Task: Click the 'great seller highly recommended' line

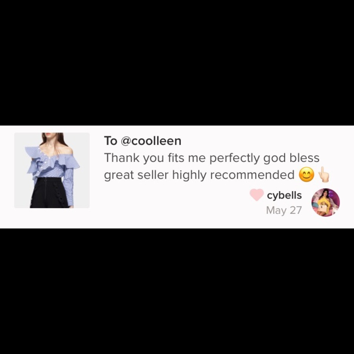Action: [199, 175]
